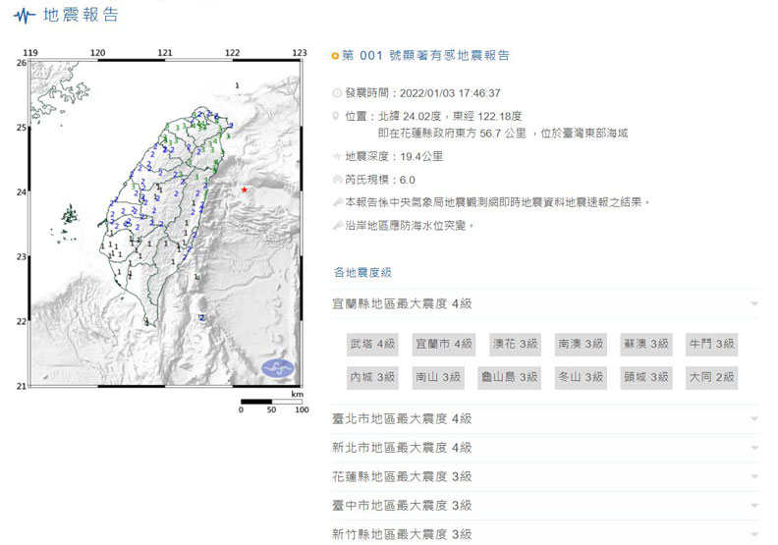Viewport: 778px width, 545px height.
Task: Expand the 花蓮縣地區最大震度 3級 row
Action: [x=753, y=476]
